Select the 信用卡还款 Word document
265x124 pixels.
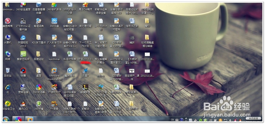132,23
